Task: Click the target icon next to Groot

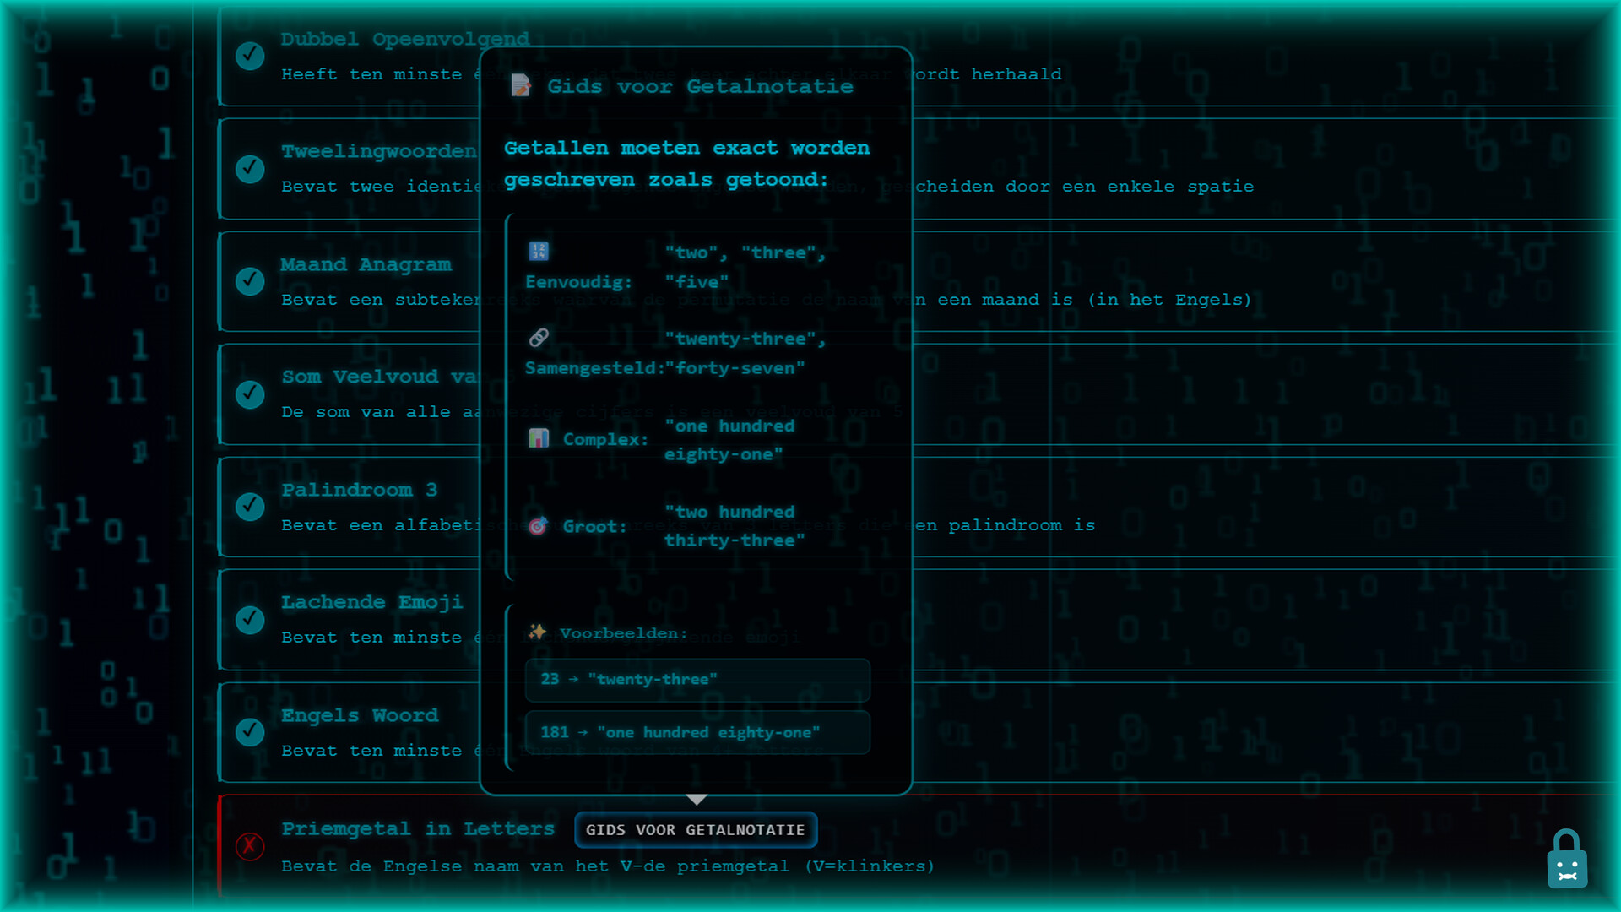Action: pos(539,526)
